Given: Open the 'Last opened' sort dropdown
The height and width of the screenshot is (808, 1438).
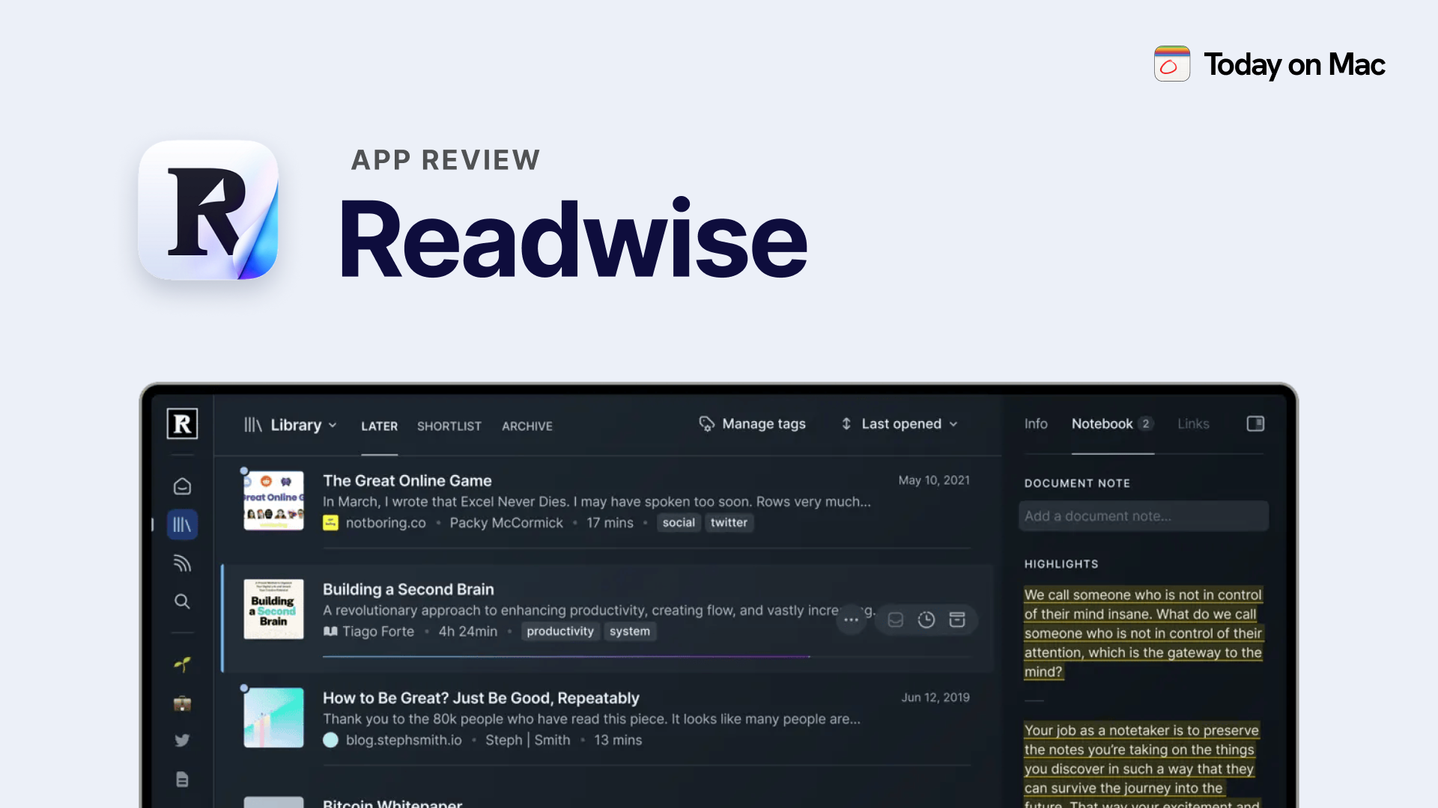Looking at the screenshot, I should click(899, 423).
